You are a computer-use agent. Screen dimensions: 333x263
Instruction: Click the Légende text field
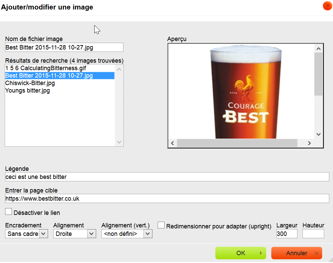pos(167,177)
